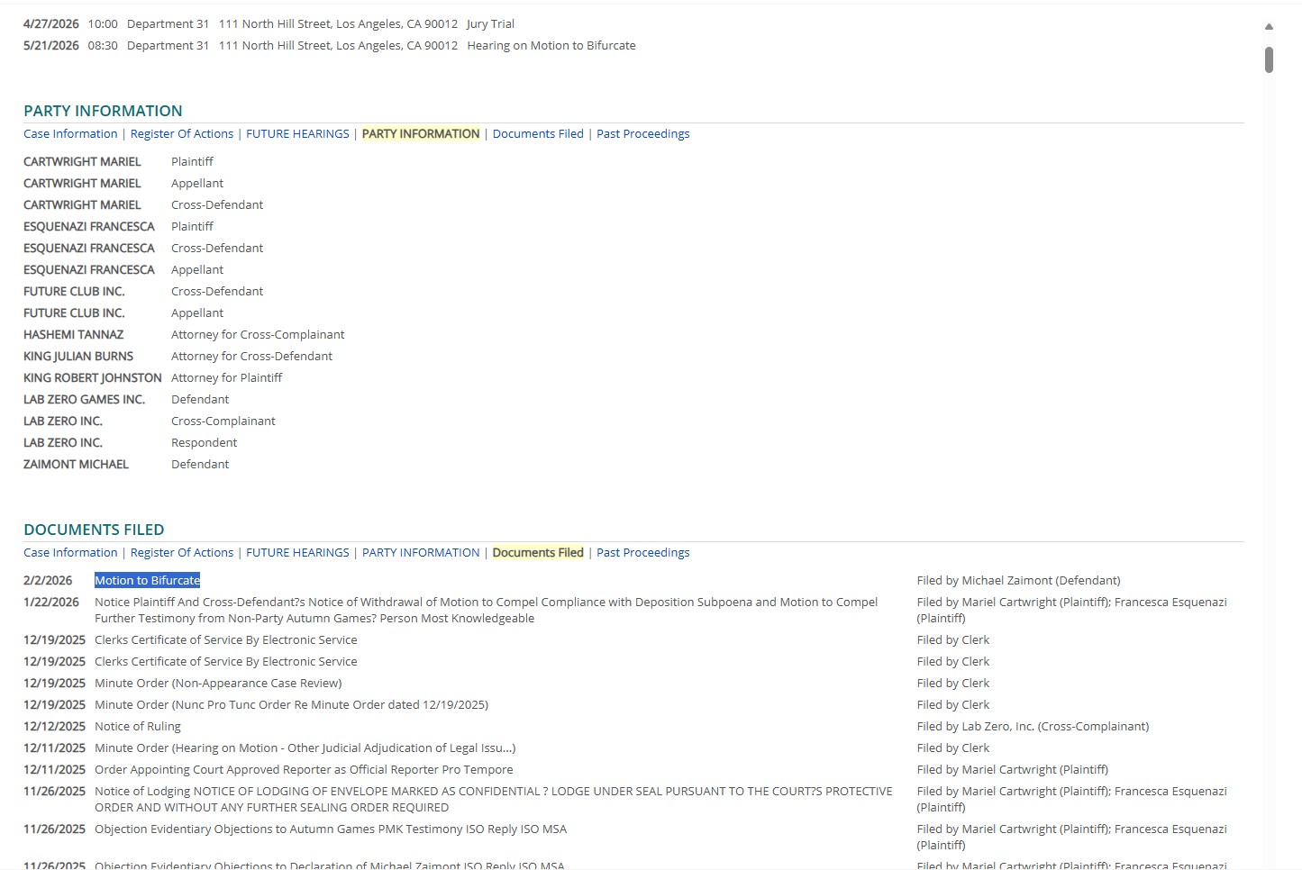Open Objection to Autumn Games PMK Testimony
1302x870 pixels.
click(x=331, y=829)
